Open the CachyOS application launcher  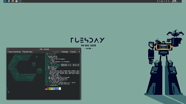[x=5, y=1]
